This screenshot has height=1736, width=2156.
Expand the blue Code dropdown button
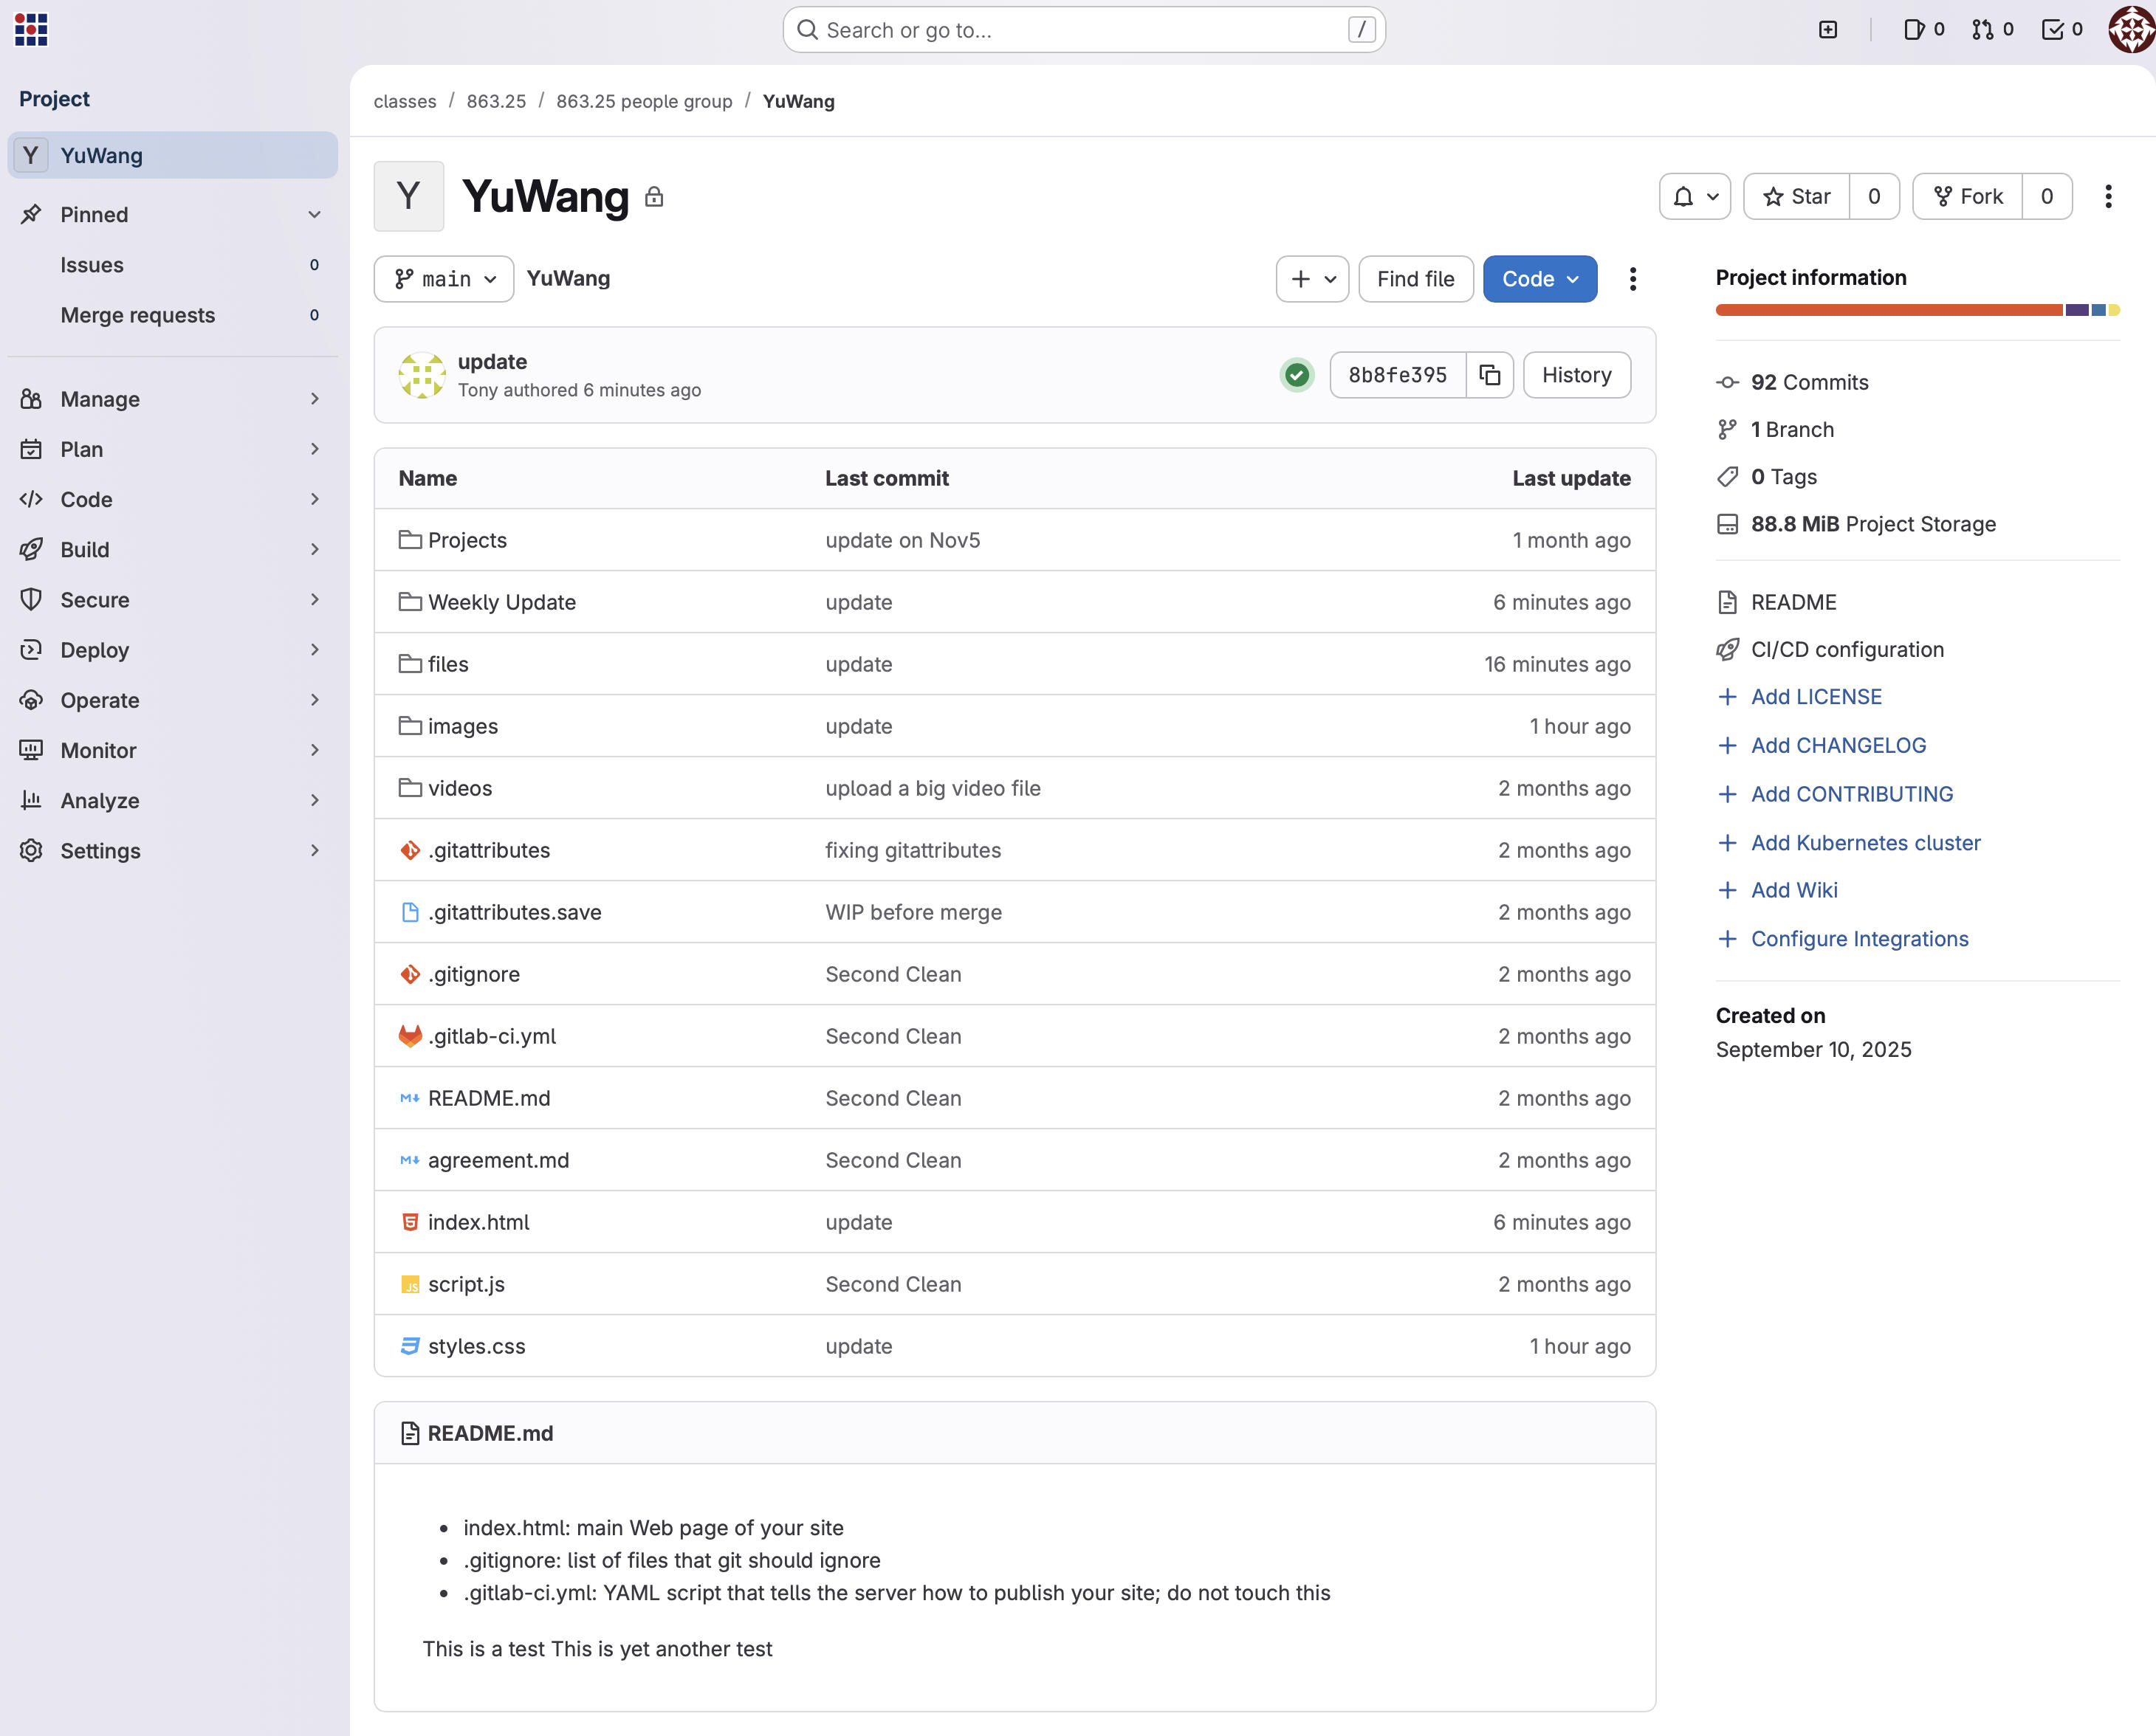(x=1539, y=279)
